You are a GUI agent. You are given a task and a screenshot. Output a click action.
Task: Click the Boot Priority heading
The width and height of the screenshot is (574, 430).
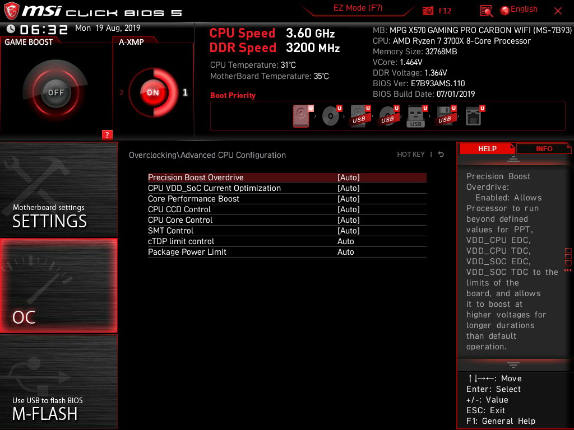coord(233,95)
